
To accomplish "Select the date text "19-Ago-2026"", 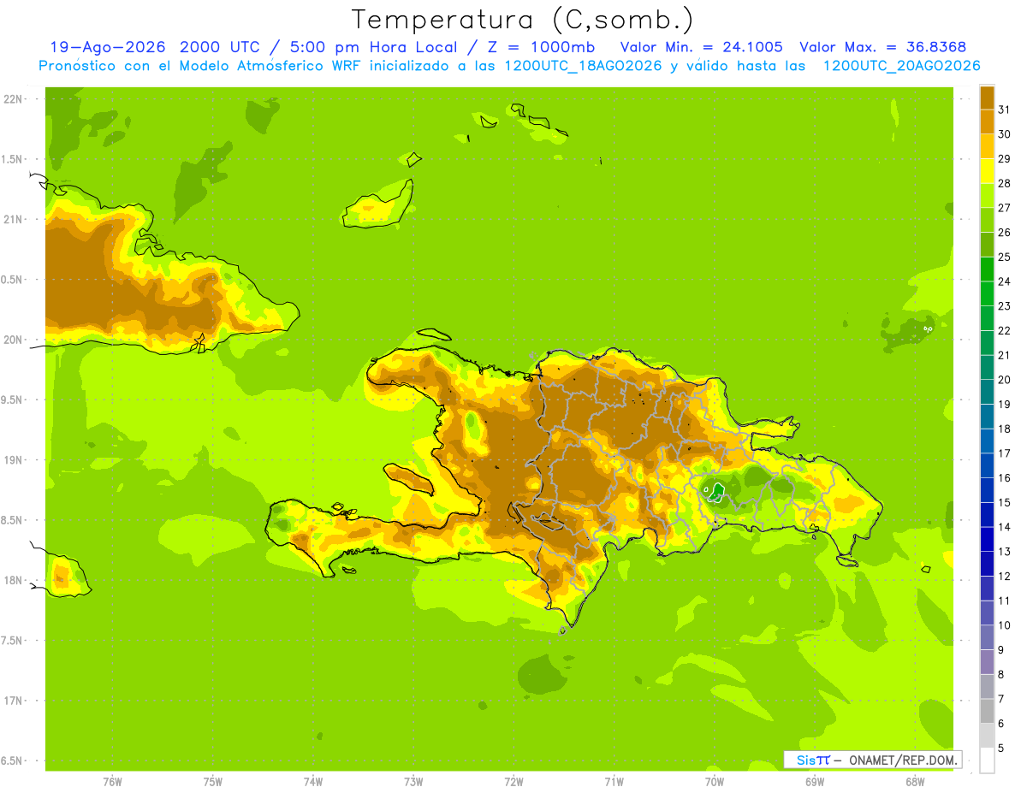I will point(107,47).
